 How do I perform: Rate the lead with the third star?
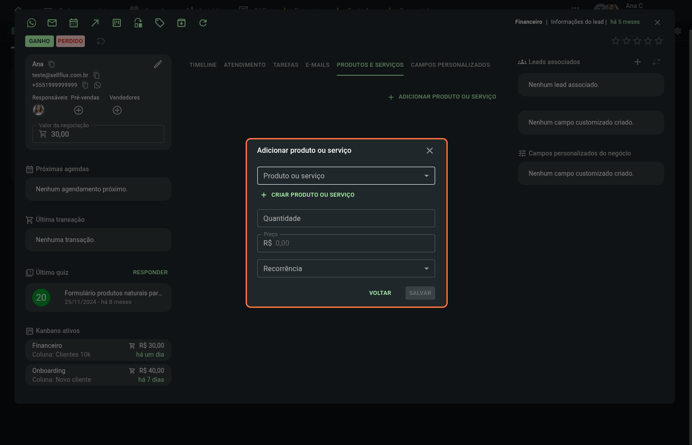pos(637,41)
